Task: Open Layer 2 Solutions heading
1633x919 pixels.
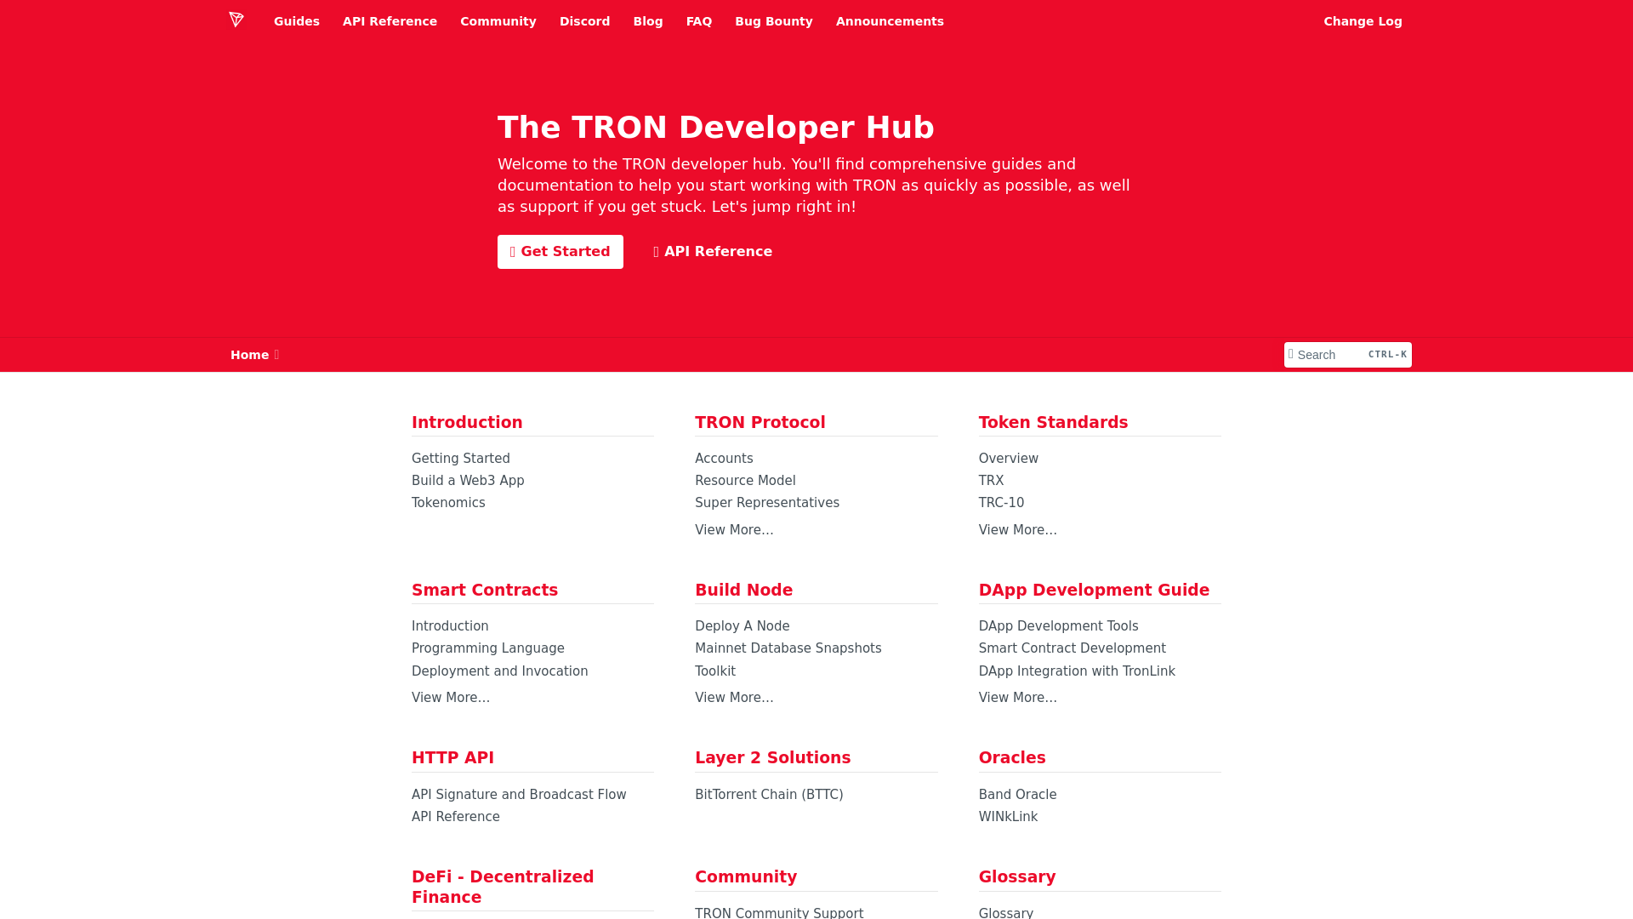Action: pos(772,757)
